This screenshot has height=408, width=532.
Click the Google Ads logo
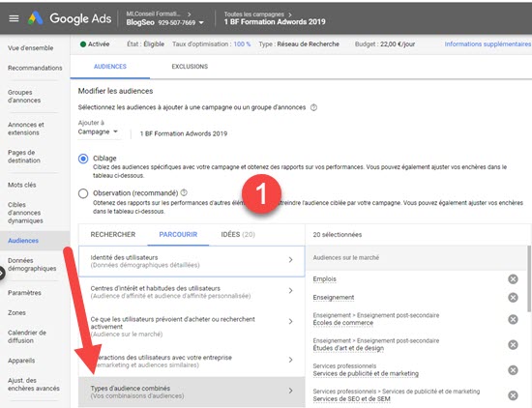(x=70, y=18)
